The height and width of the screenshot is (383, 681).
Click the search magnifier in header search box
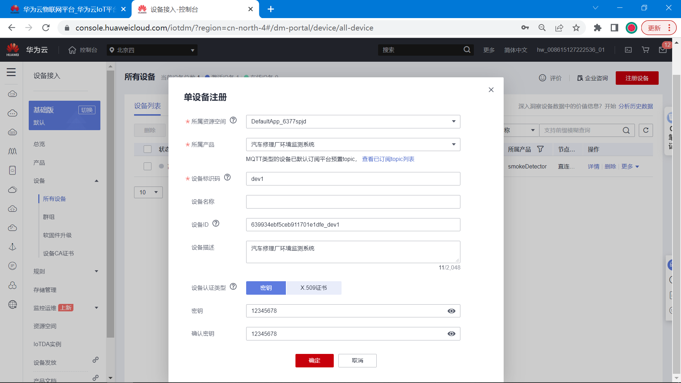467,50
